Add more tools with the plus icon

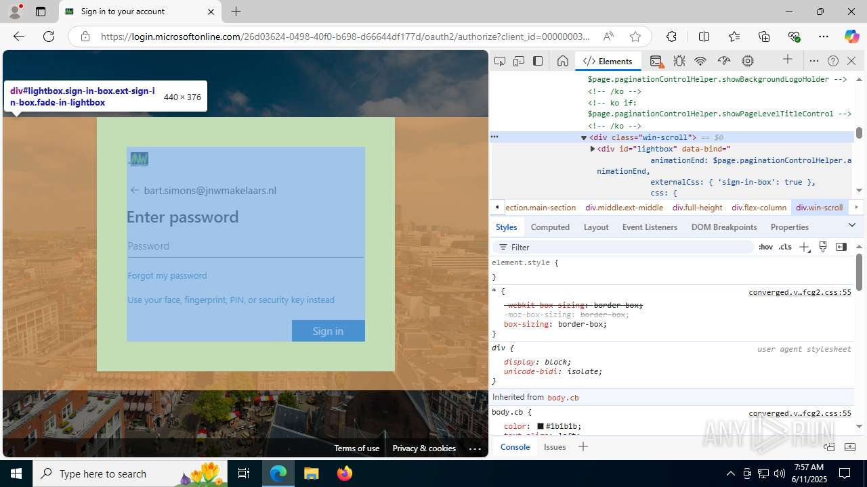[788, 60]
